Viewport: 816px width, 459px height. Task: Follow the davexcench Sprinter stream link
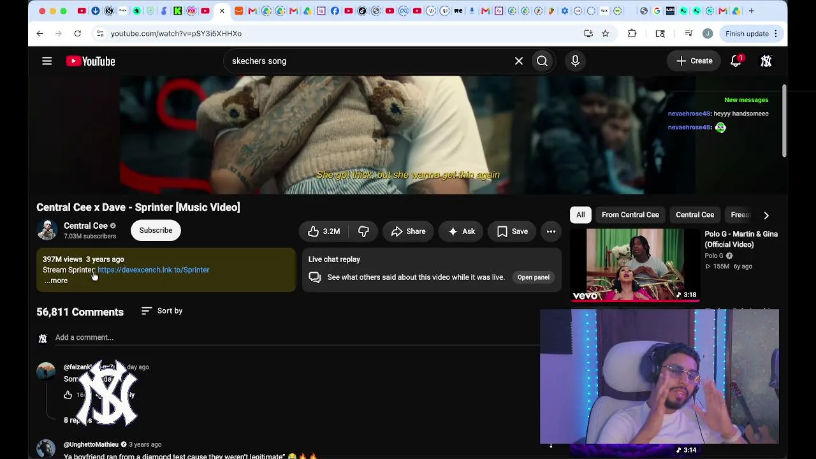153,270
